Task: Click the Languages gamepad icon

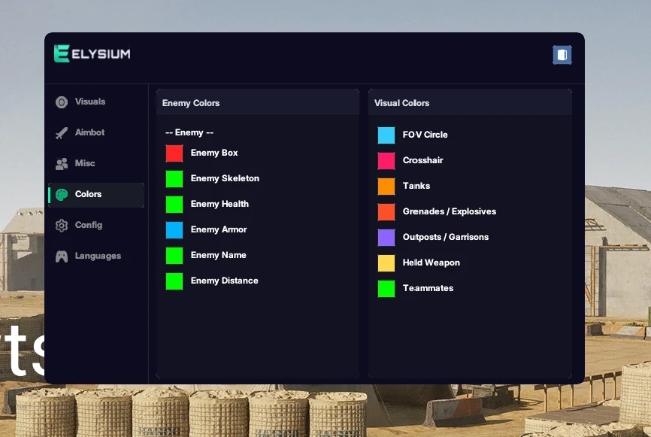Action: [62, 256]
